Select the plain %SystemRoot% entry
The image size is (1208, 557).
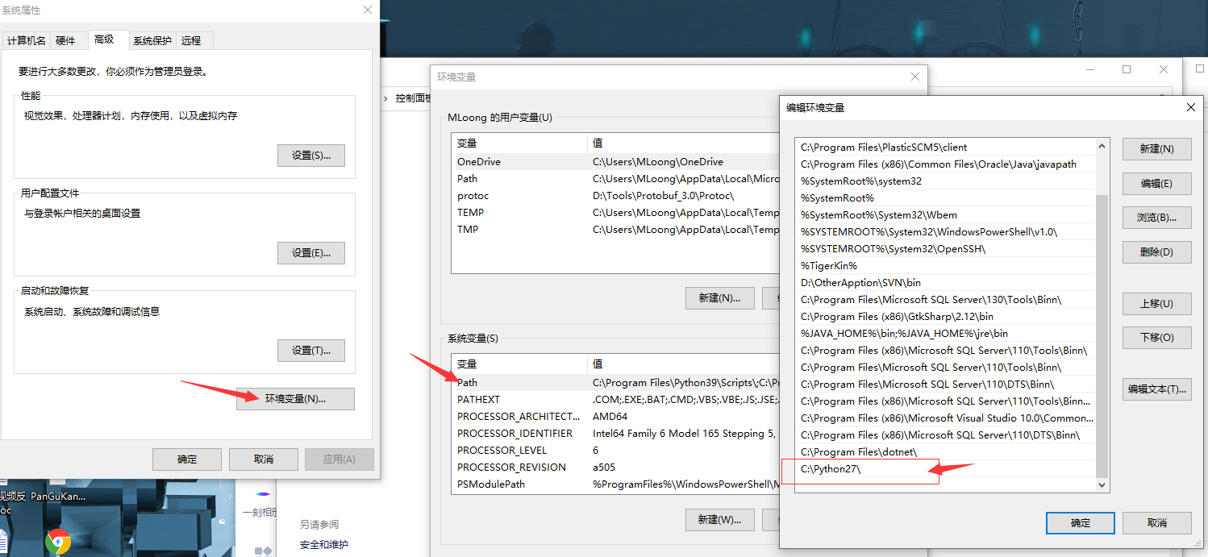(x=945, y=198)
